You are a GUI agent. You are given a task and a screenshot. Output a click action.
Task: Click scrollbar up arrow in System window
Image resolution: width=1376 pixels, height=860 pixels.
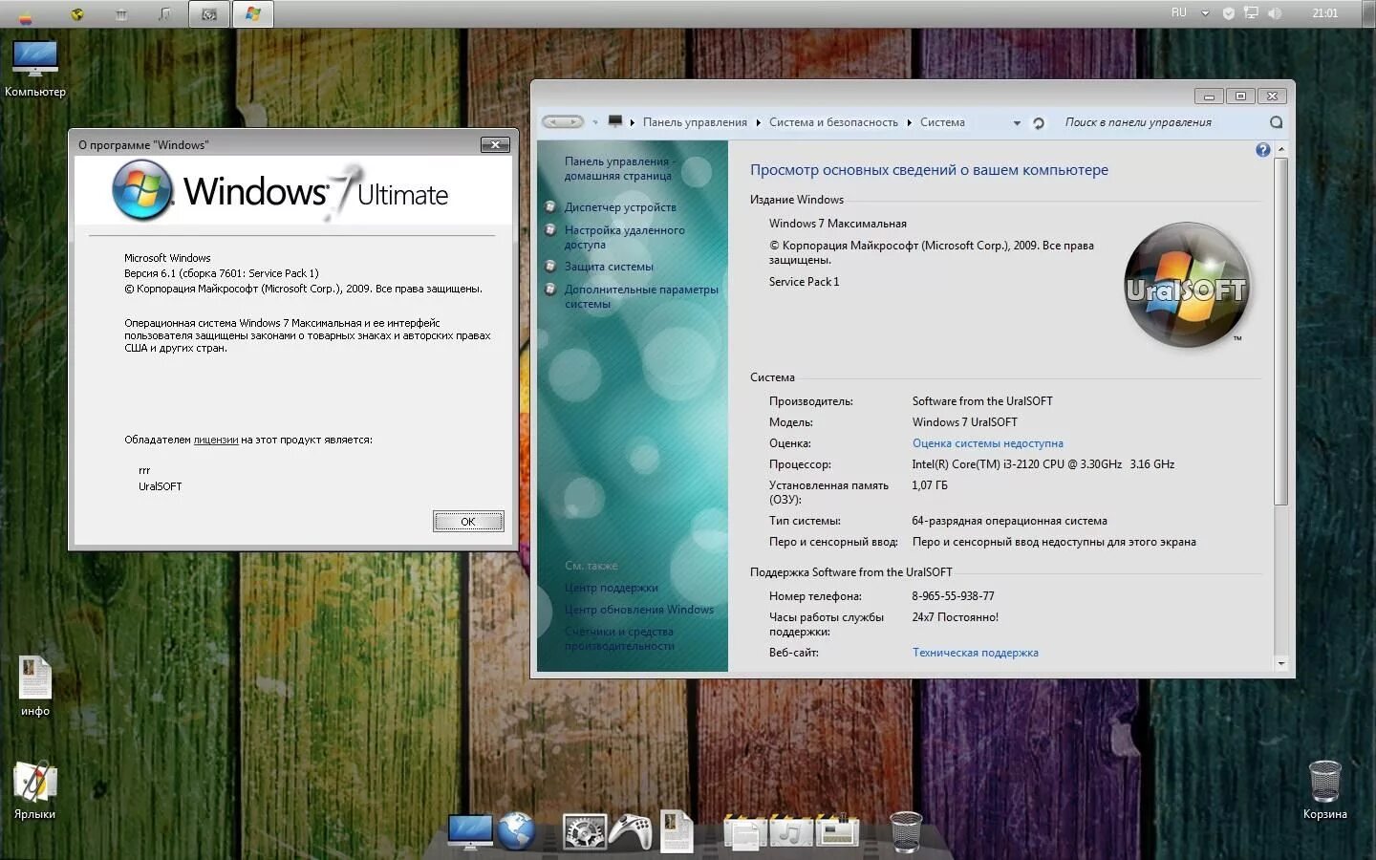coord(1281,149)
